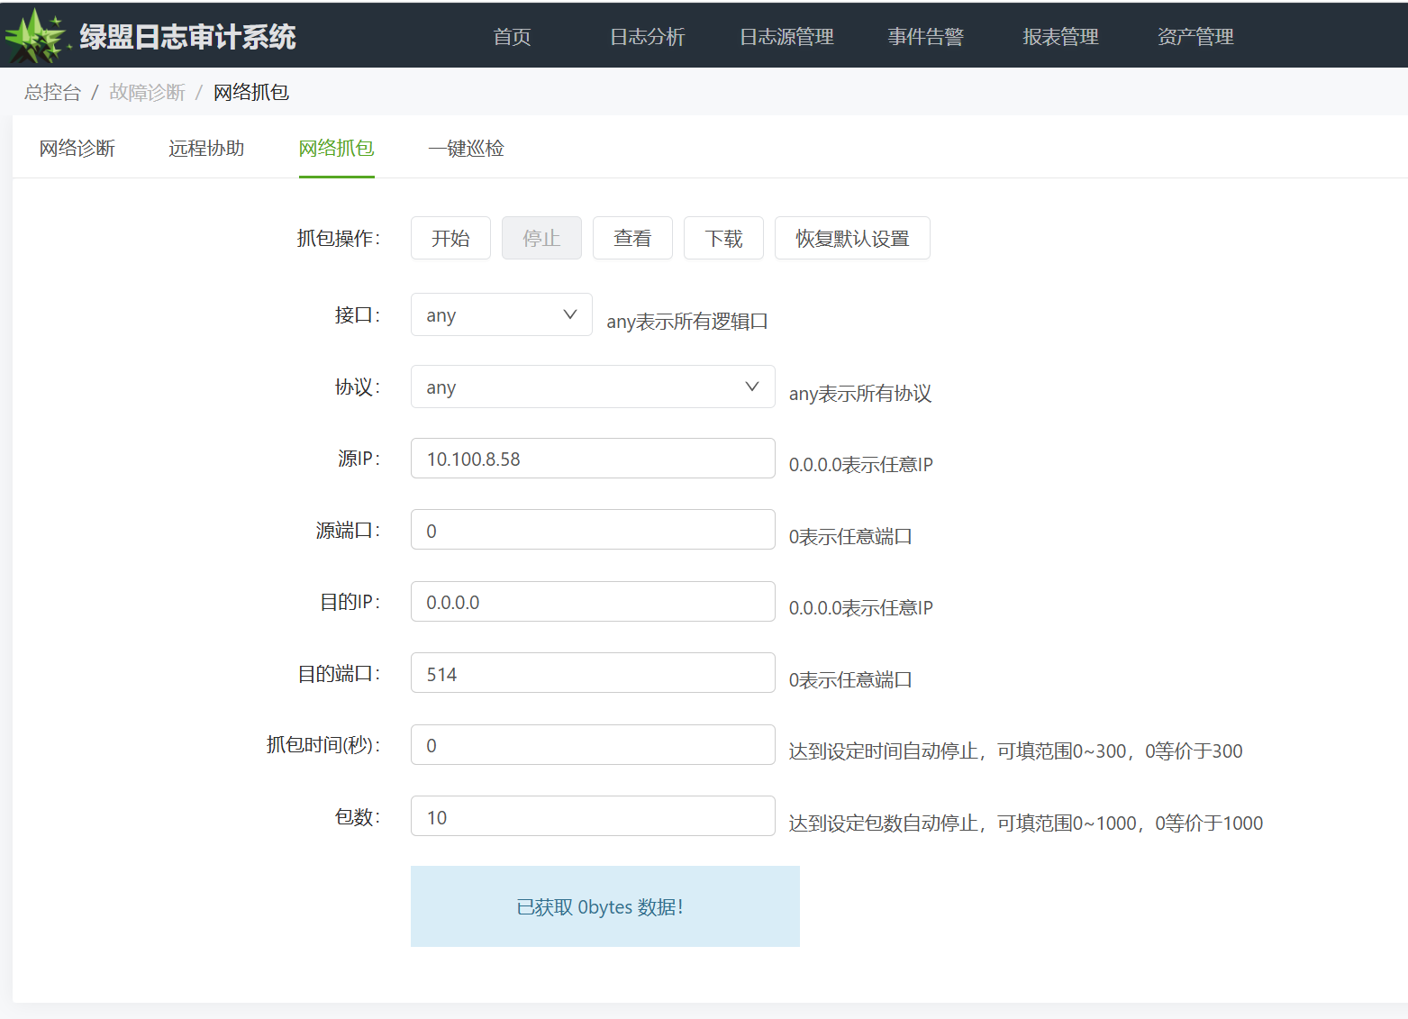Viewport: 1408px width, 1019px height.
Task: Open the 资产管理 menu
Action: [1195, 37]
